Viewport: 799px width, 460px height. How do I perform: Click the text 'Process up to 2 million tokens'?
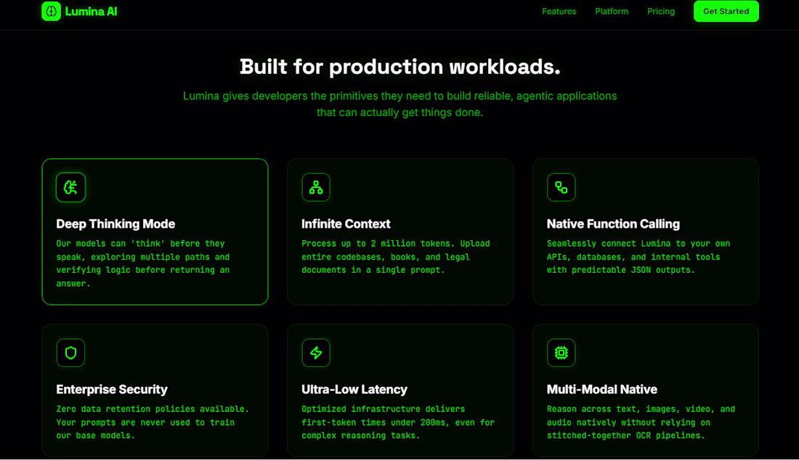395,257
